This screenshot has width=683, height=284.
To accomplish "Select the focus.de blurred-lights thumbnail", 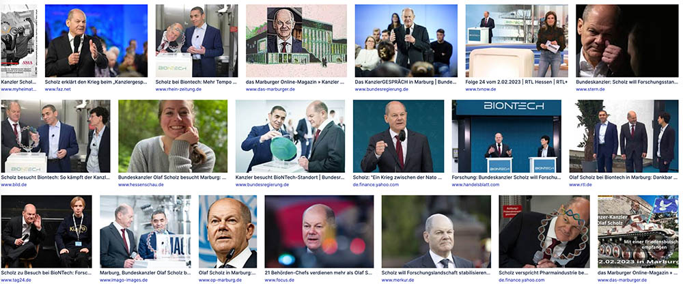I will pyautogui.click(x=319, y=231).
